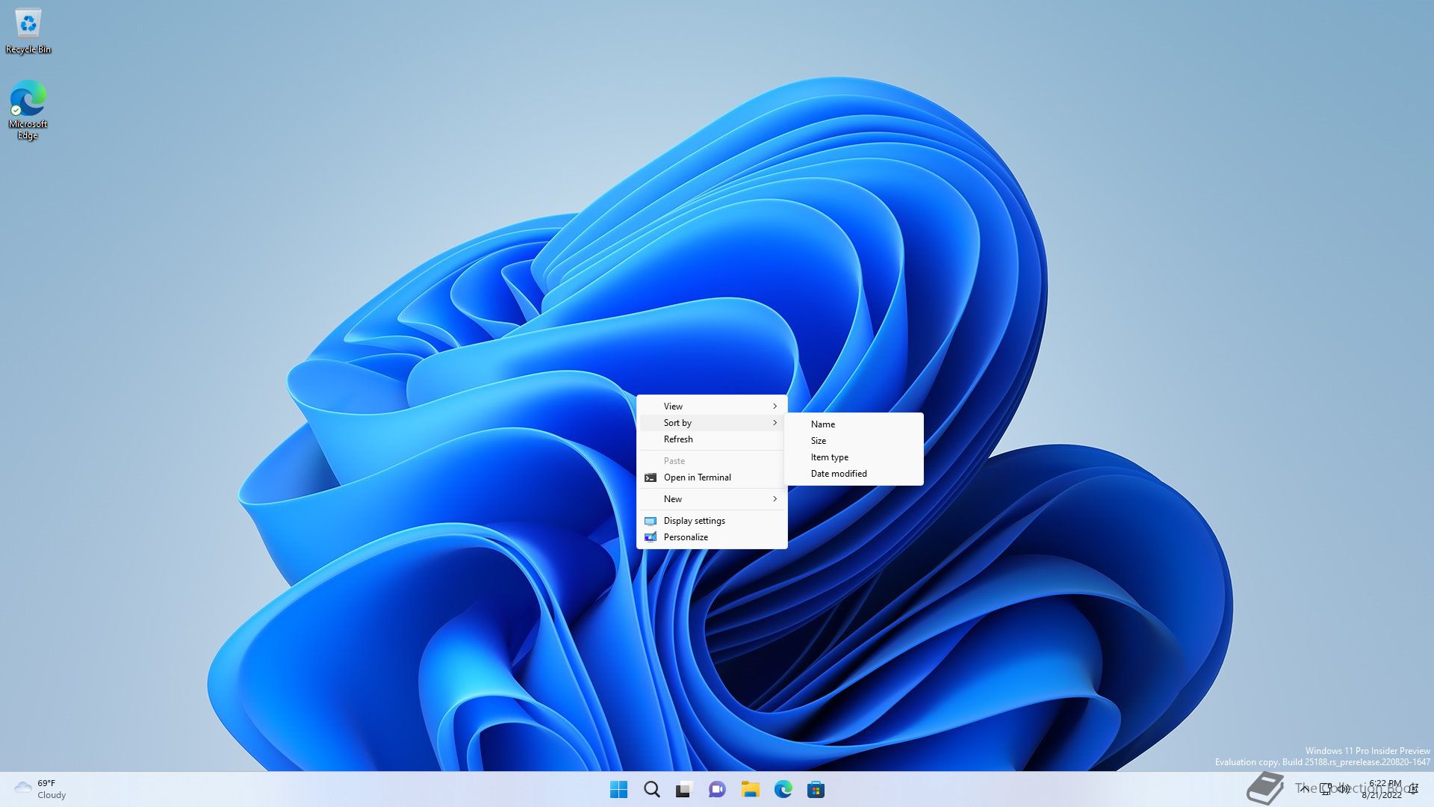Click the network icon in the system tray

tap(1326, 788)
